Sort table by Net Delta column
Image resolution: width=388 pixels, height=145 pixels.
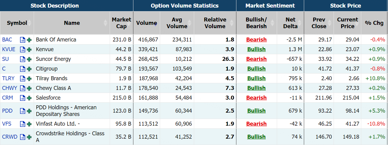click(x=290, y=23)
